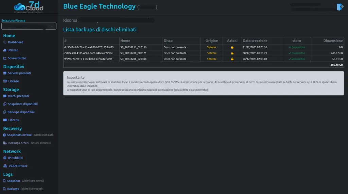Click the VLAN Private network icon
This screenshot has height=194, width=348.
coord(5,166)
